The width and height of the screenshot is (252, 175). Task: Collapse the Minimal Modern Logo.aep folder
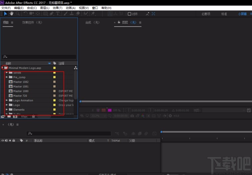click(2, 68)
